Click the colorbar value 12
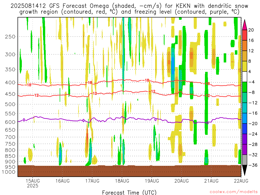The image size is (260, 195). (x=251, y=51)
